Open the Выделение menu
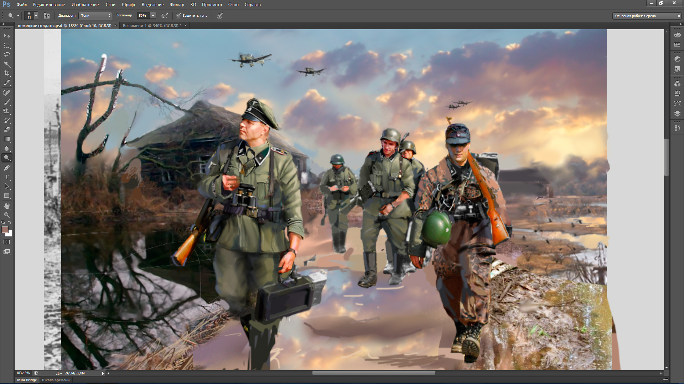Image resolution: width=684 pixels, height=384 pixels. tap(152, 5)
